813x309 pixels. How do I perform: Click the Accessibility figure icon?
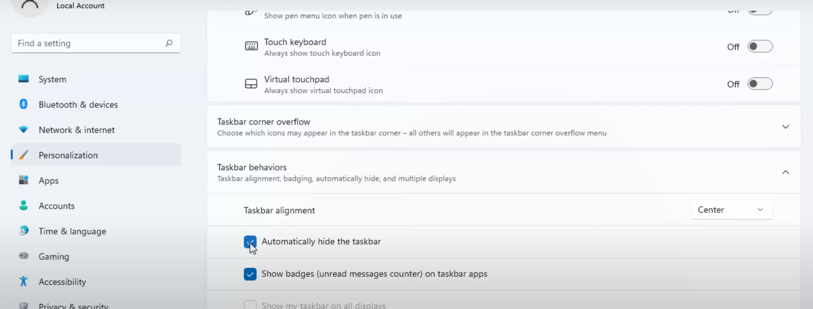coord(24,282)
